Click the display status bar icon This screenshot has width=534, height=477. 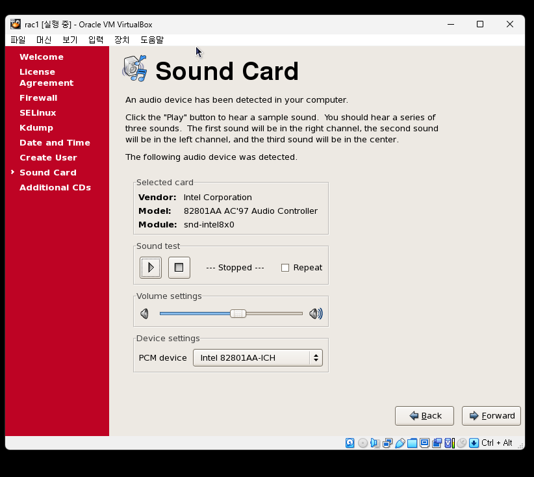(424, 443)
